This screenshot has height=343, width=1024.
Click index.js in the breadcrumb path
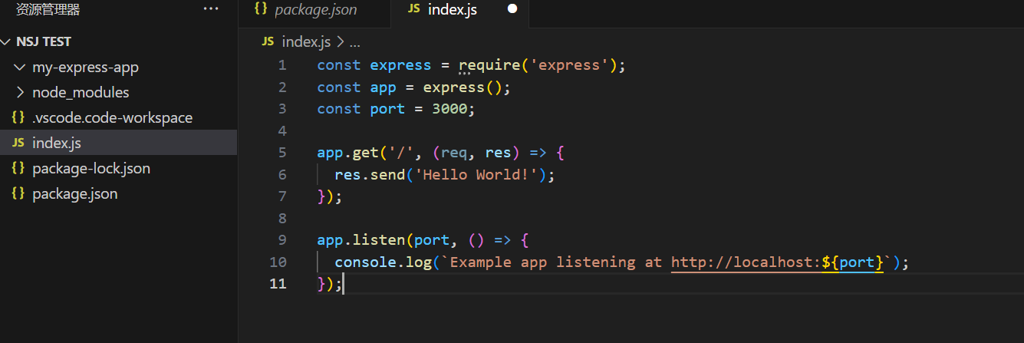pos(307,41)
